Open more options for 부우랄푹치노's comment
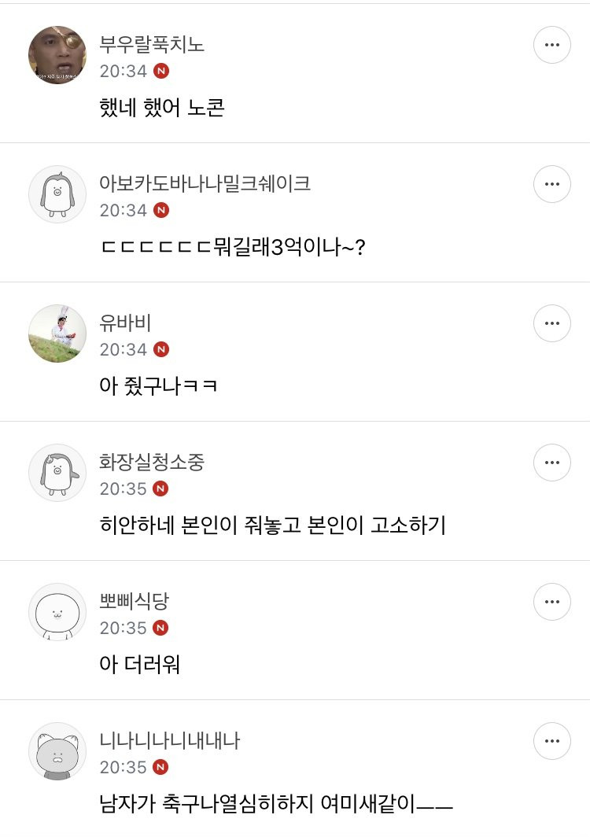 551,45
